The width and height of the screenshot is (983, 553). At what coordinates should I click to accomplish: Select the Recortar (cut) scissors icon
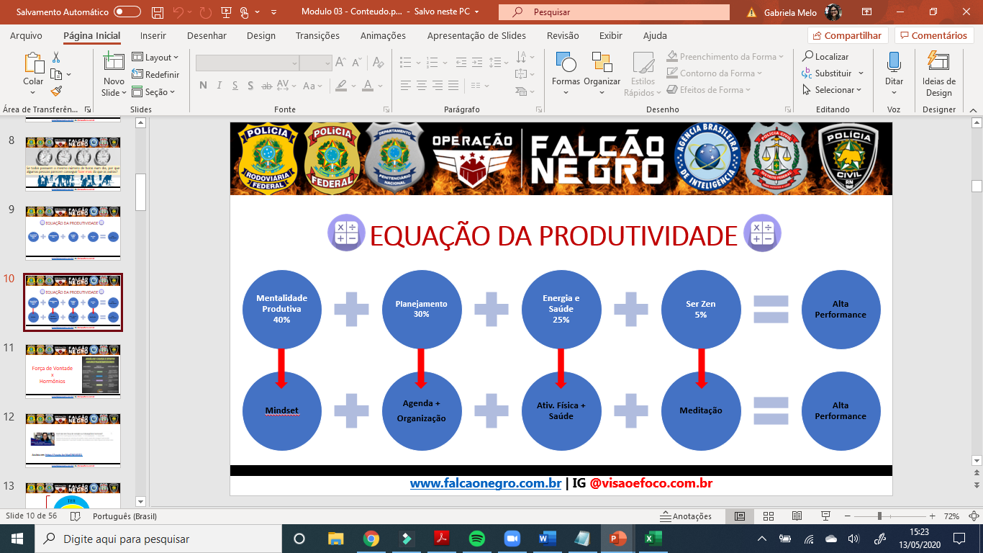point(55,55)
